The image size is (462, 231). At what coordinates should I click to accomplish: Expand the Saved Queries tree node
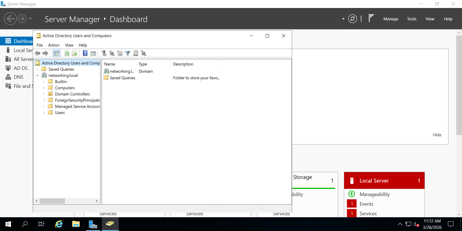click(37, 69)
